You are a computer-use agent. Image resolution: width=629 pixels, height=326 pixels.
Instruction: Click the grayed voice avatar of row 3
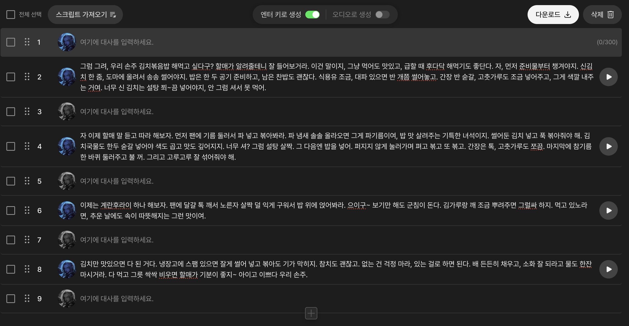pyautogui.click(x=67, y=112)
